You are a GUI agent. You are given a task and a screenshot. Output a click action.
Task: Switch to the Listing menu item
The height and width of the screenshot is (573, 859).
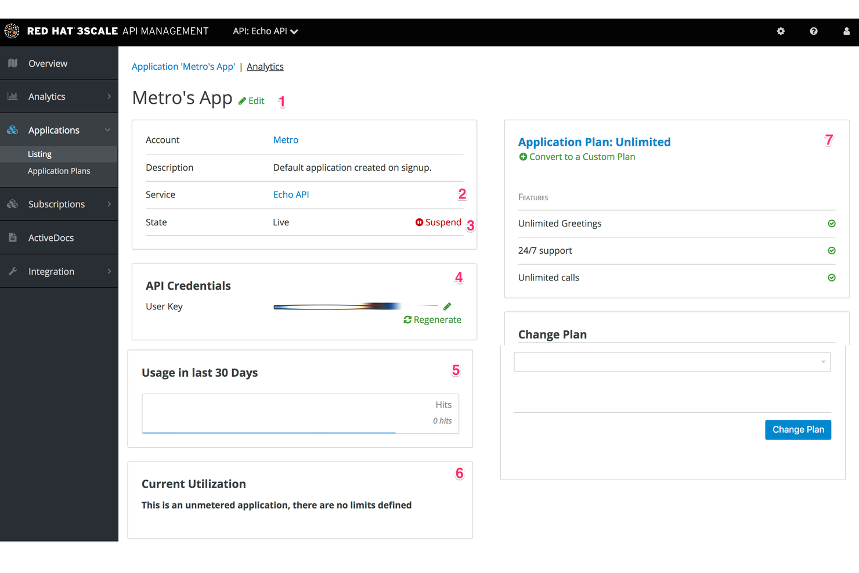coord(39,154)
